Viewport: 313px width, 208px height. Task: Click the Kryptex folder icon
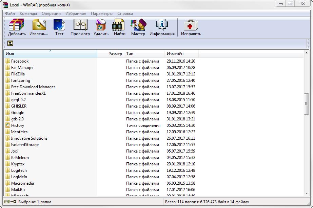(7, 164)
